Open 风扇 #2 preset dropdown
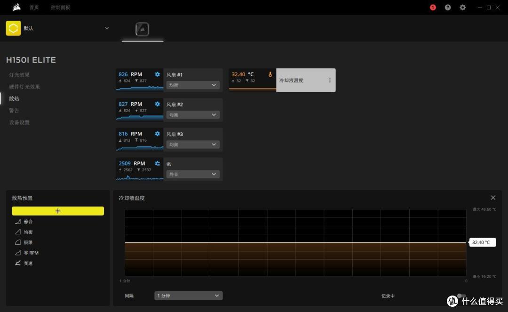The height and width of the screenshot is (312, 508). 193,115
